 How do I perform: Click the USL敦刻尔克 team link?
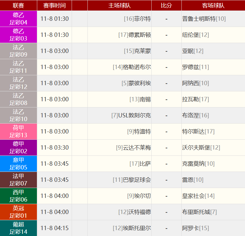(134, 116)
